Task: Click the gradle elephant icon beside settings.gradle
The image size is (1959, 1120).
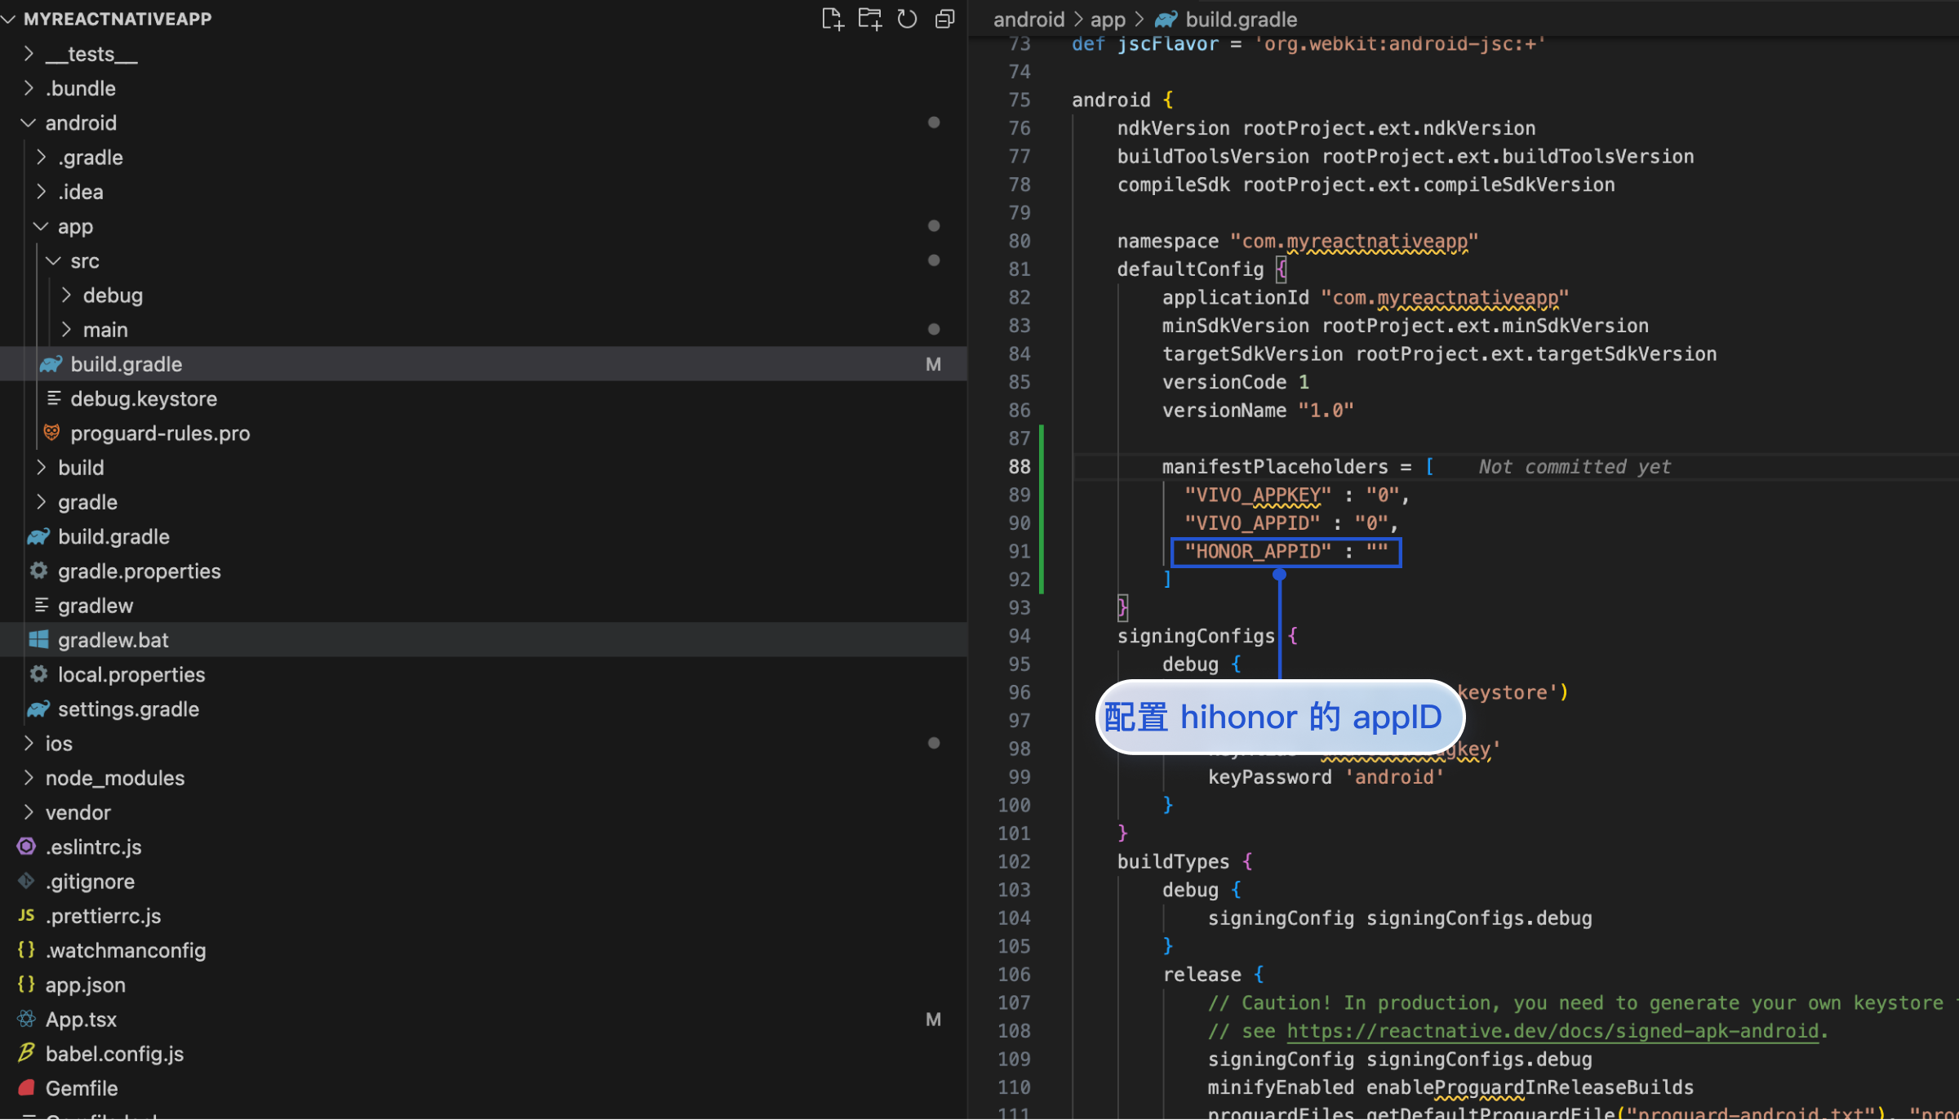Action: [x=38, y=709]
